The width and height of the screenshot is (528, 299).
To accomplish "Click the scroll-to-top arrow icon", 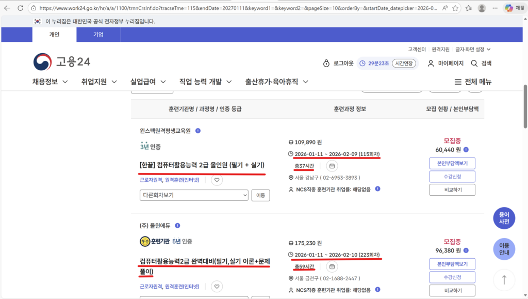I will pyautogui.click(x=504, y=280).
